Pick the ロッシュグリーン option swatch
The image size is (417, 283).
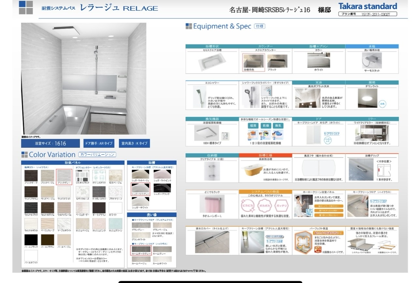pyautogui.click(x=116, y=224)
